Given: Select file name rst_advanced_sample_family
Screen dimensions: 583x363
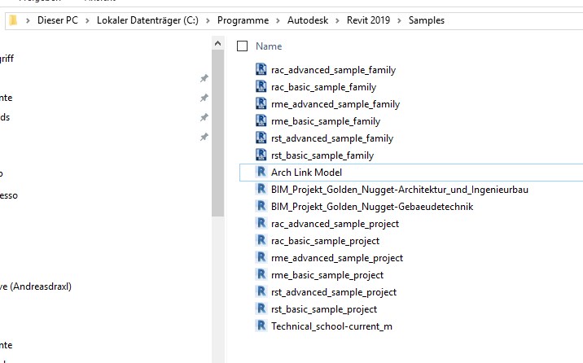Looking at the screenshot, I should pos(332,138).
